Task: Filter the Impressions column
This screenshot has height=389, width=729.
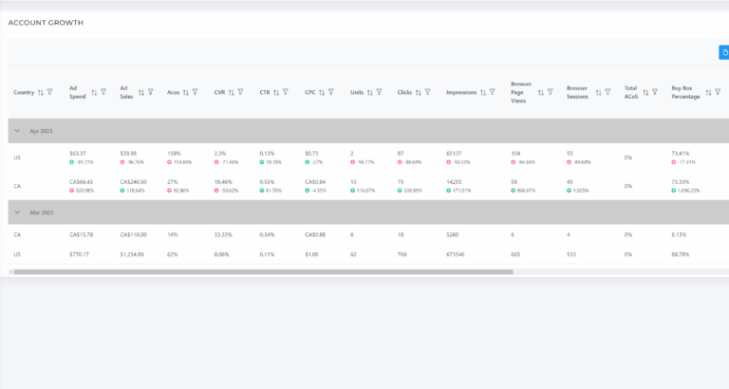Action: click(492, 92)
